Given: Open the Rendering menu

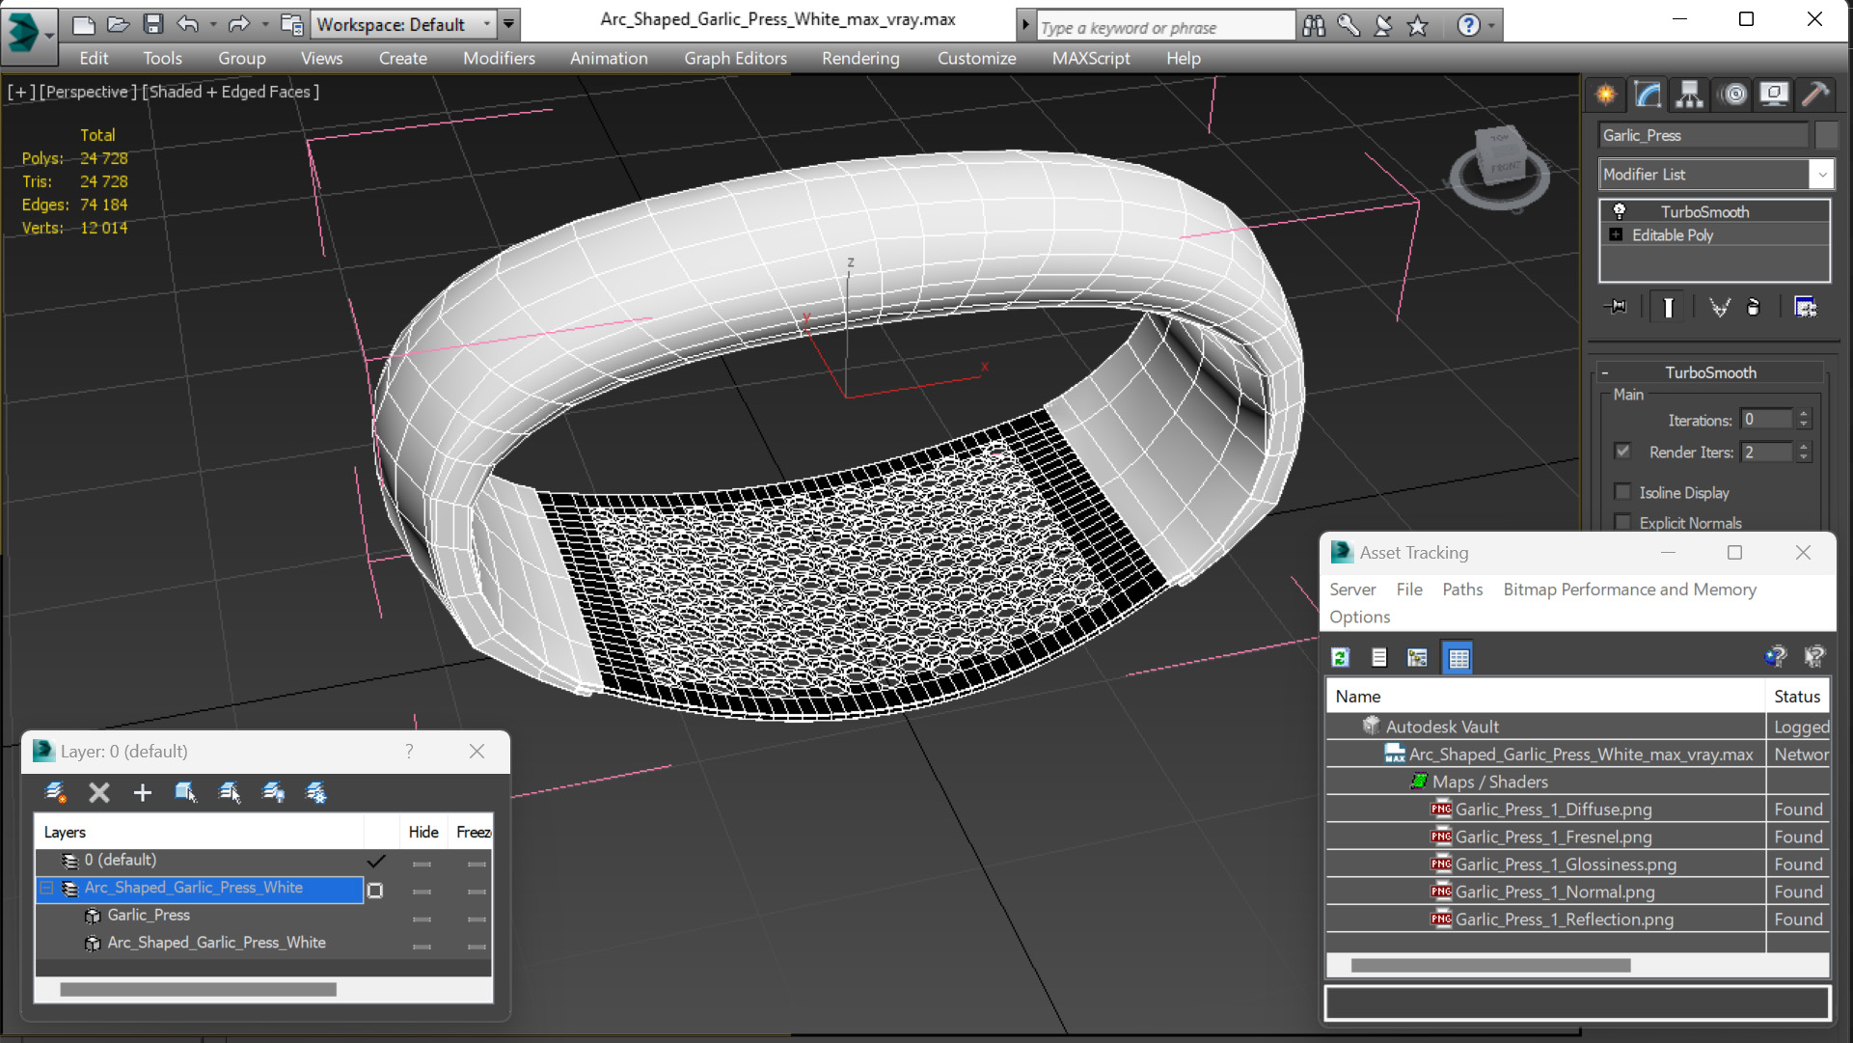Looking at the screenshot, I should [859, 58].
